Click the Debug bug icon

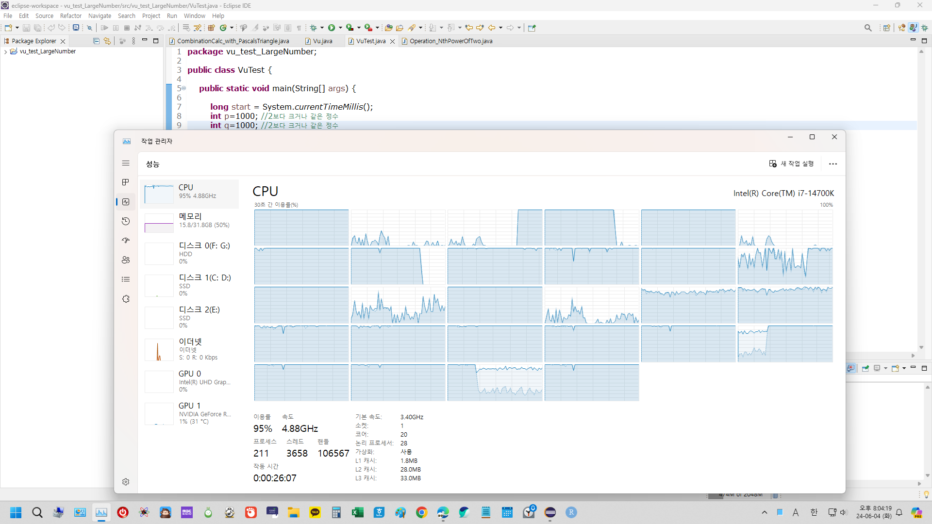(x=313, y=28)
